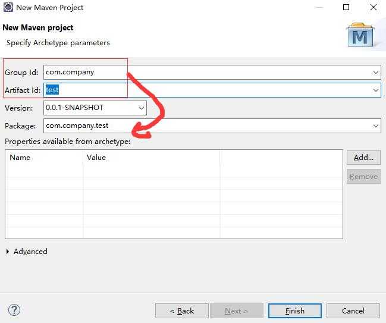Click the Remove button
Viewport: 386px width, 323px height.
pos(363,177)
